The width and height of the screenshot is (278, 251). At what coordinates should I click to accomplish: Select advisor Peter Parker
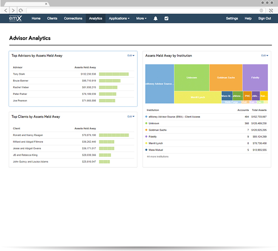pyautogui.click(x=20, y=94)
